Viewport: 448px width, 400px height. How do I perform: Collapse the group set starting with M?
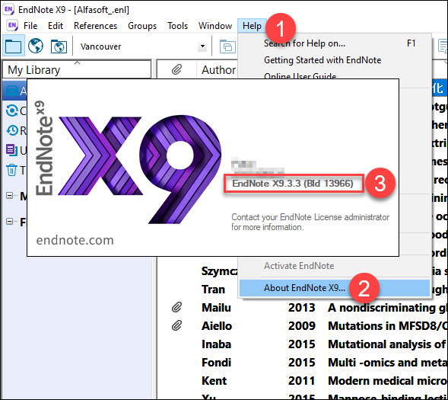pos(9,196)
